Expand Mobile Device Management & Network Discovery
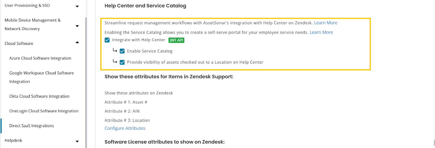This screenshot has width=435, height=148. (77, 26)
